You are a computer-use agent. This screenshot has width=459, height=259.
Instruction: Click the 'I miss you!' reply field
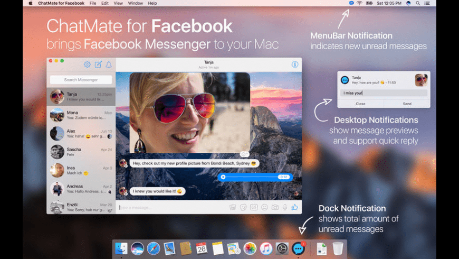[384, 93]
